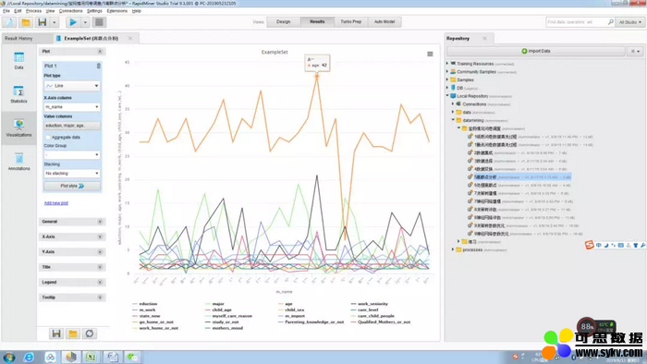Viewport: 647px width, 364px height.
Task: Switch to the Turbo Prep view
Action: [350, 22]
